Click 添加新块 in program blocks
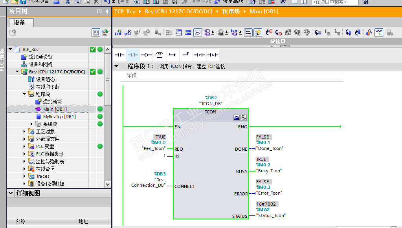The image size is (402, 228). [52, 102]
